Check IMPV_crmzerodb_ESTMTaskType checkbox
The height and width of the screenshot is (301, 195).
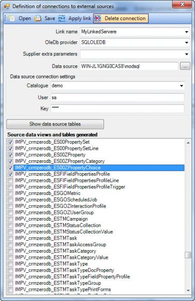coord(10,264)
